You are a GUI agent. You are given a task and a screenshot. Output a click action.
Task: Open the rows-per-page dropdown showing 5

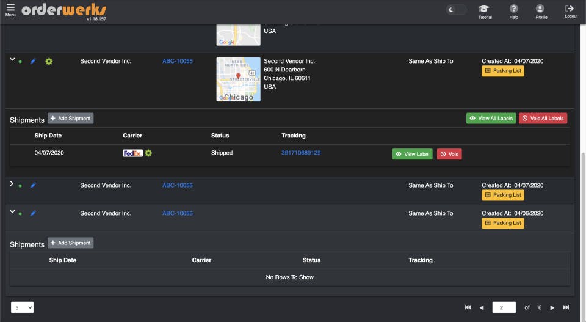click(x=22, y=308)
